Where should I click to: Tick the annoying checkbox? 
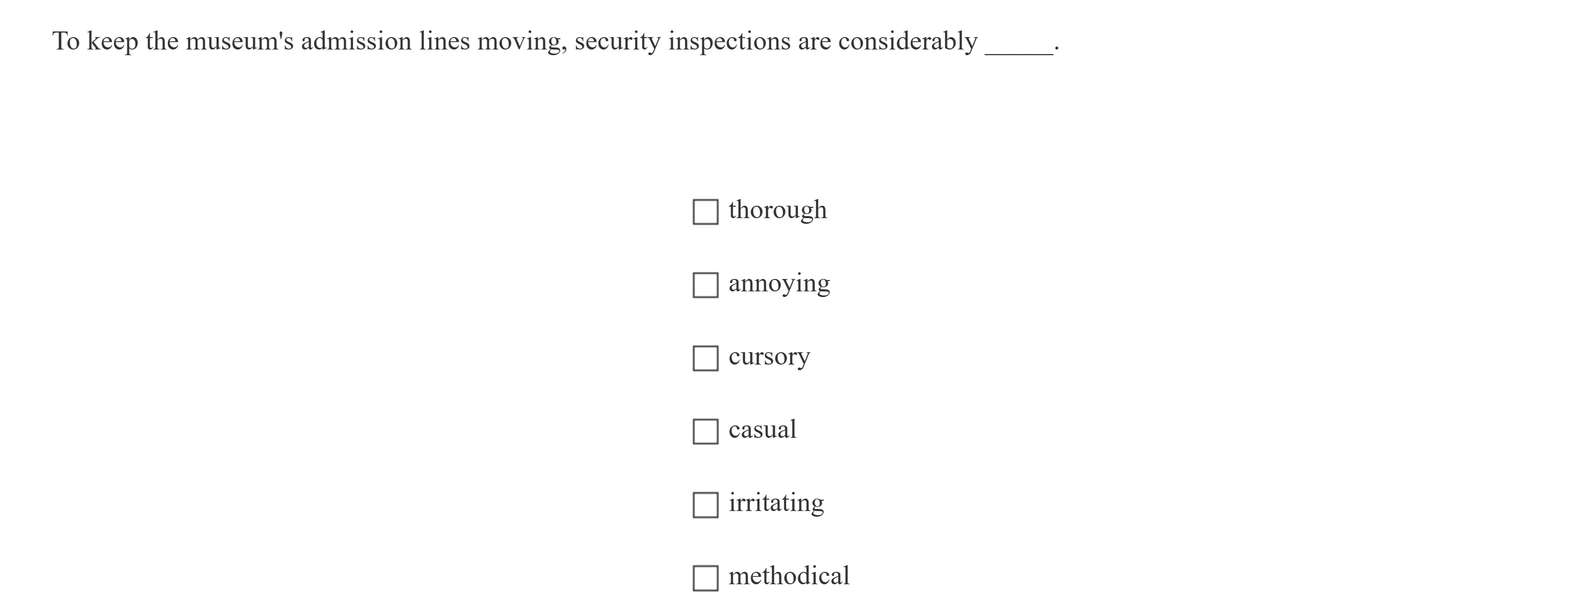705,285
